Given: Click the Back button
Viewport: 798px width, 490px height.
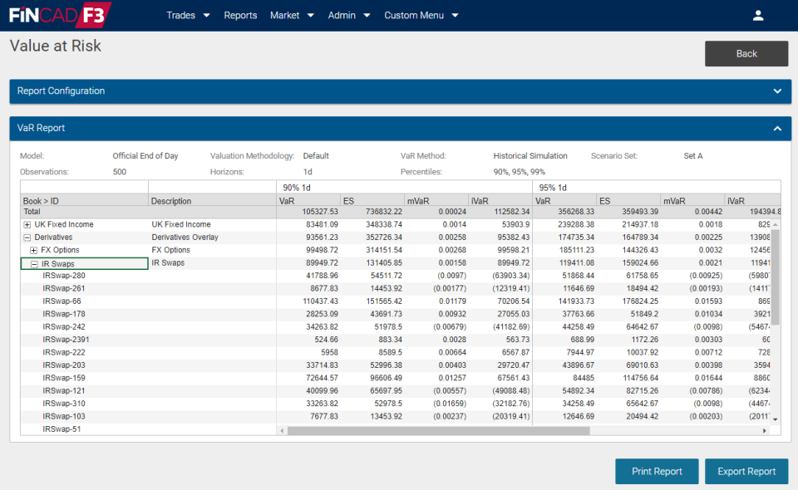Looking at the screenshot, I should (x=746, y=53).
